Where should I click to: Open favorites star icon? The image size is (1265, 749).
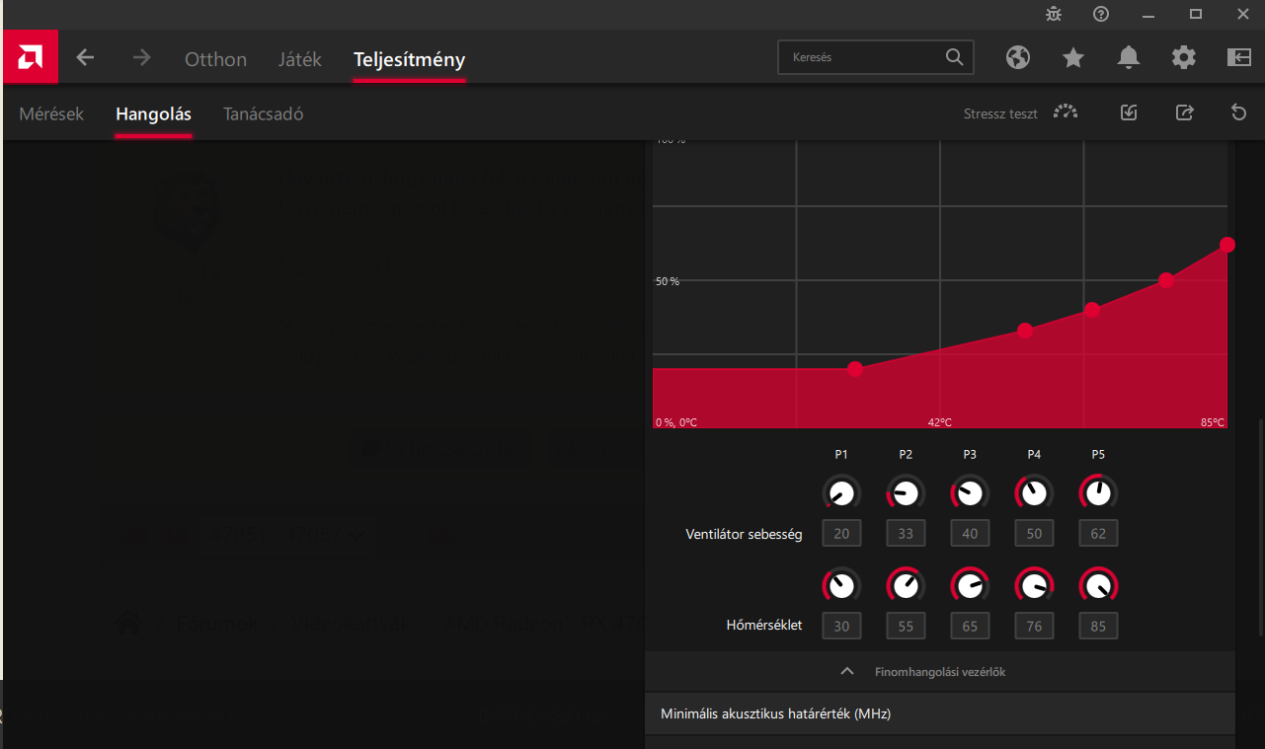(1073, 57)
